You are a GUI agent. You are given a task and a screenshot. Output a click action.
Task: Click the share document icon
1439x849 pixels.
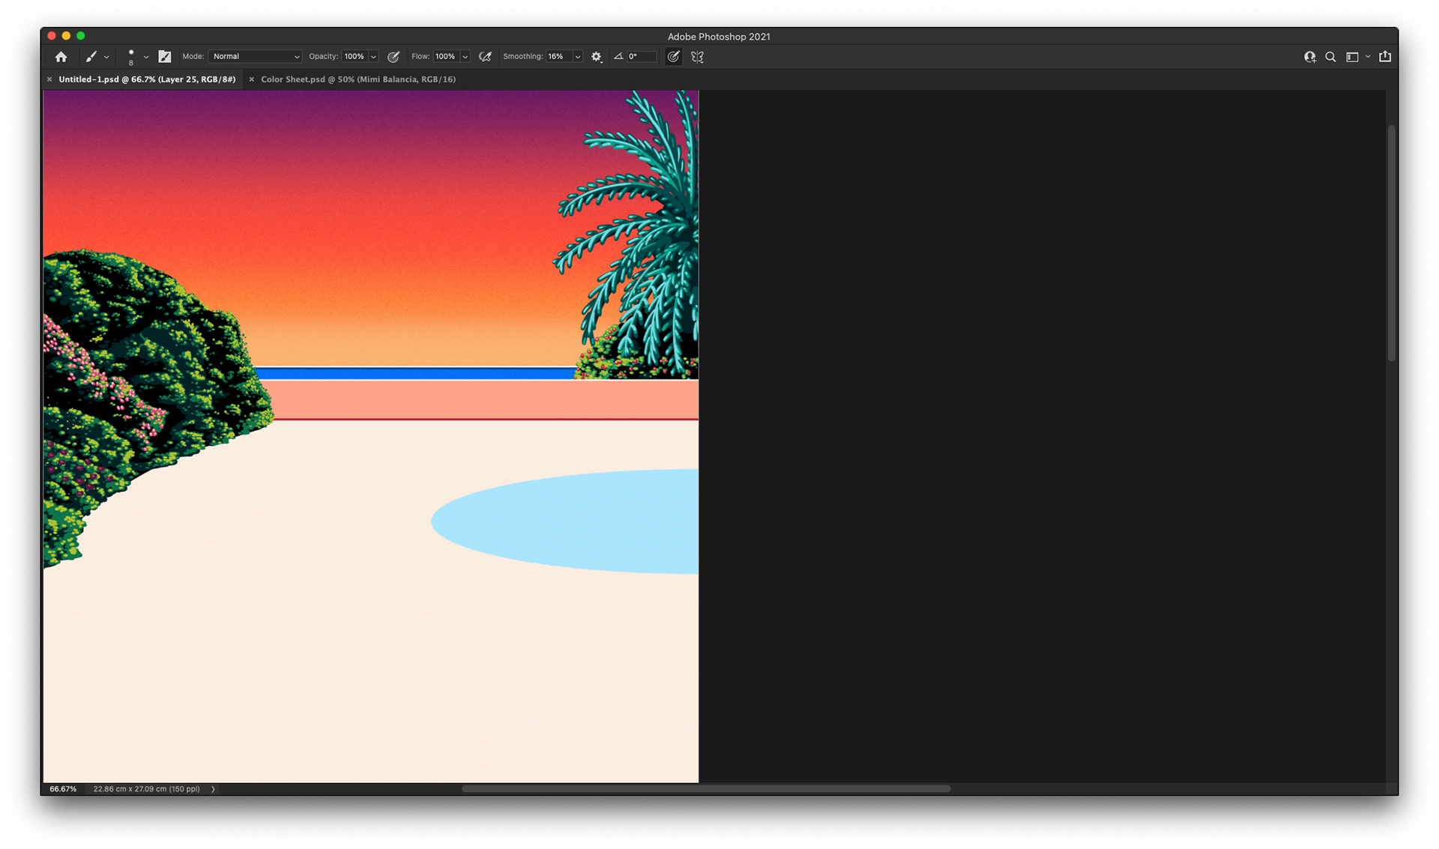coord(1385,57)
